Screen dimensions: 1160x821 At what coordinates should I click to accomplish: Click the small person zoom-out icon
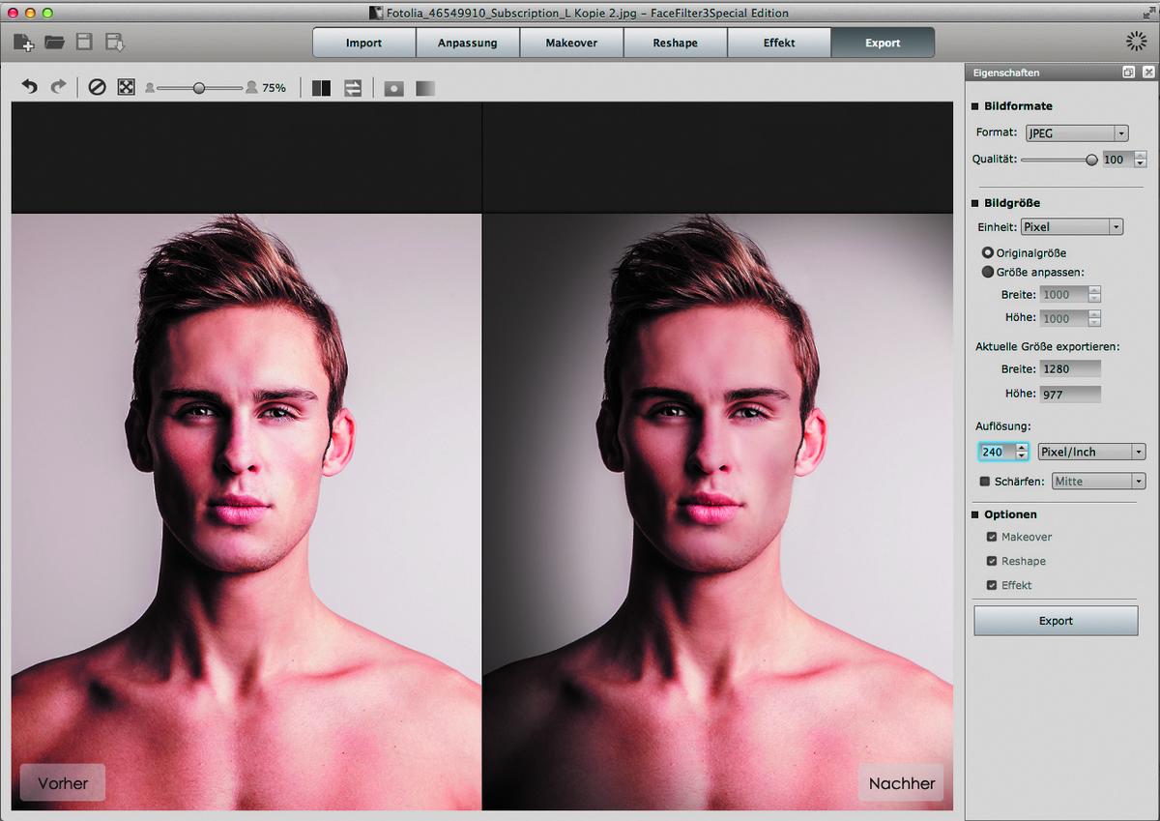click(150, 88)
